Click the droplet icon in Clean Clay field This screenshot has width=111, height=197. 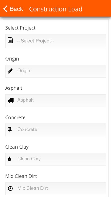pyautogui.click(x=10, y=159)
